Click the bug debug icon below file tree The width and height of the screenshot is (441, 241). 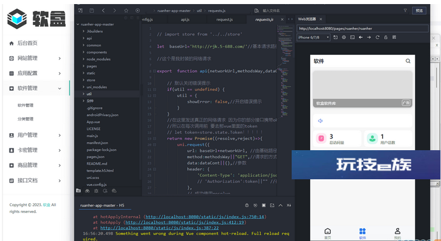(x=96, y=191)
